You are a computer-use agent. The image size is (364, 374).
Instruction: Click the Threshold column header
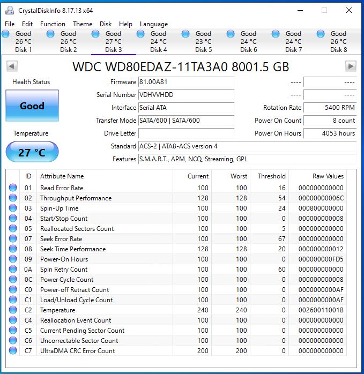click(270, 176)
